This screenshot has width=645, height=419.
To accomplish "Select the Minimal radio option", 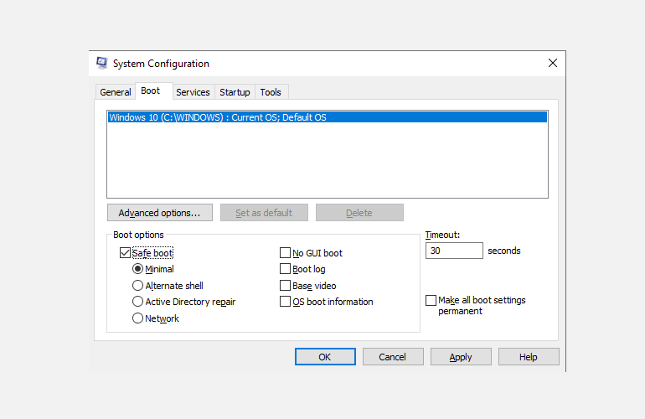I will [x=138, y=269].
